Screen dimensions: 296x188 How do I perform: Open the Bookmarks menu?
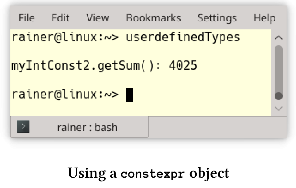pyautogui.click(x=153, y=18)
